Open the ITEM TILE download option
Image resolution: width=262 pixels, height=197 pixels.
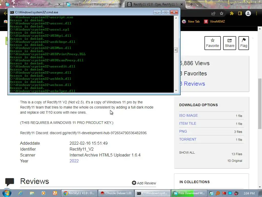pos(188,123)
